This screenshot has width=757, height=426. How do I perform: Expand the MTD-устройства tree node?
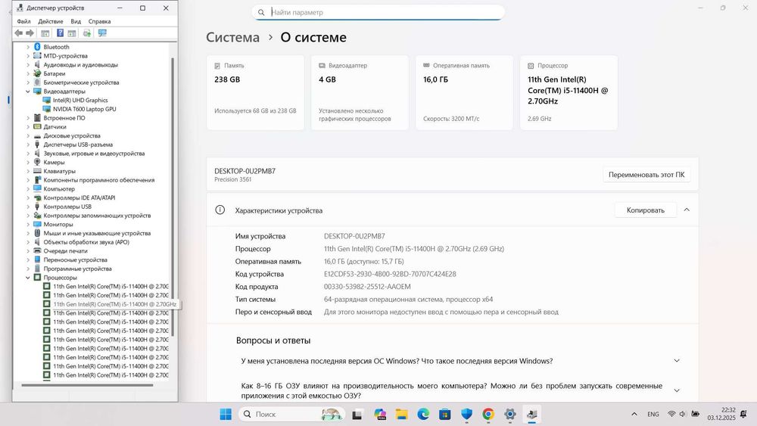point(28,56)
